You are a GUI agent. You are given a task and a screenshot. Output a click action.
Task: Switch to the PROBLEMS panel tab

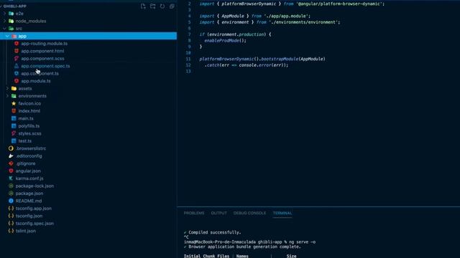(x=194, y=213)
